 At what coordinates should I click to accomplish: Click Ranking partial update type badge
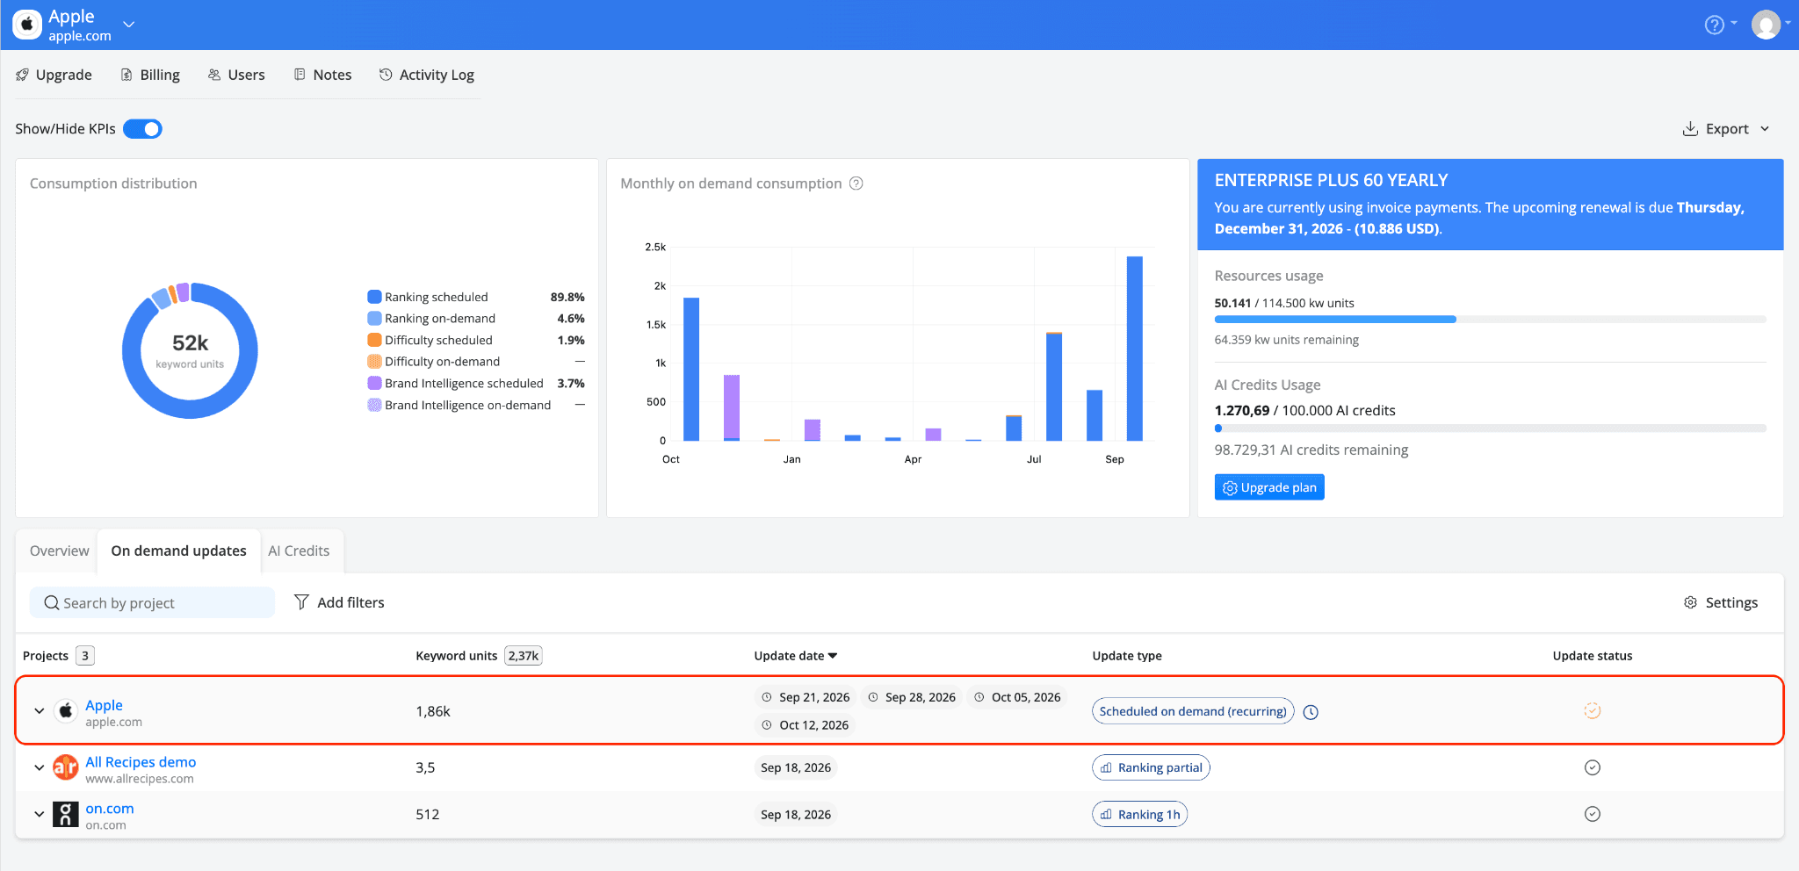point(1151,767)
